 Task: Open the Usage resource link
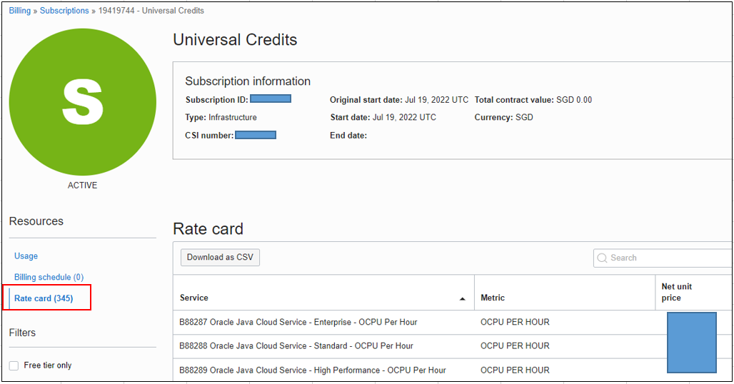tap(26, 256)
